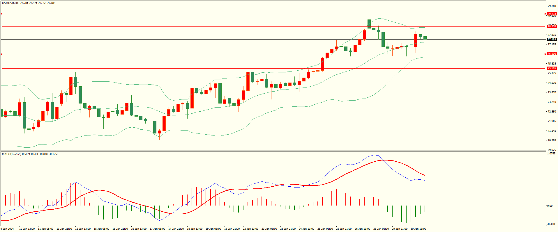
Task: Click the 30 Jan 13:00 time label
Action: point(418,229)
